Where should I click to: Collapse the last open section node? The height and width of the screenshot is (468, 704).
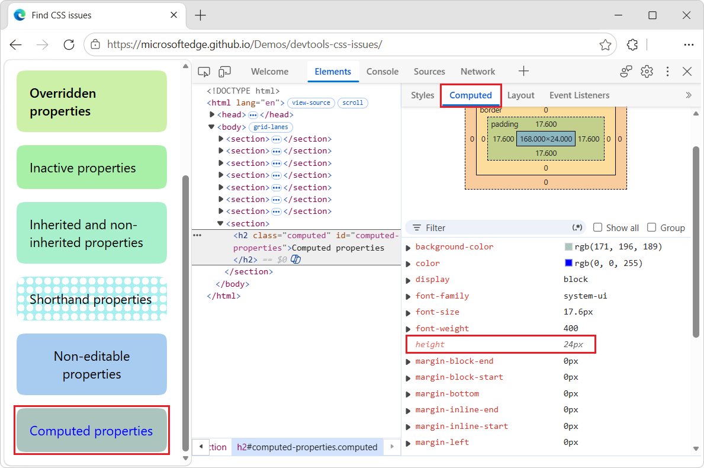[x=220, y=223]
